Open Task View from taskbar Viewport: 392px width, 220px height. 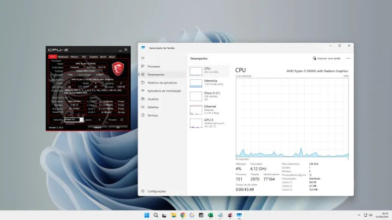(164, 215)
